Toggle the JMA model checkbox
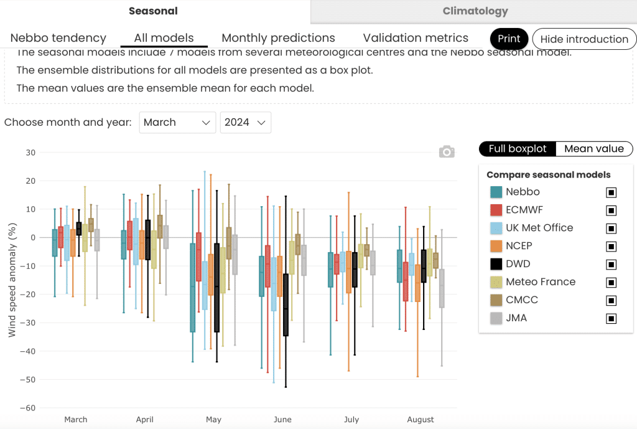Viewport: 637px width, 429px height. point(611,318)
